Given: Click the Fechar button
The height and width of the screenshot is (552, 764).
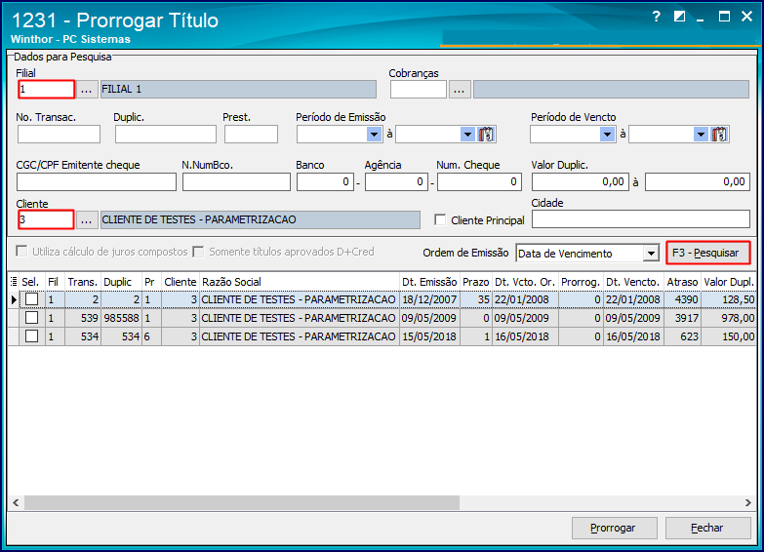Looking at the screenshot, I should [707, 529].
